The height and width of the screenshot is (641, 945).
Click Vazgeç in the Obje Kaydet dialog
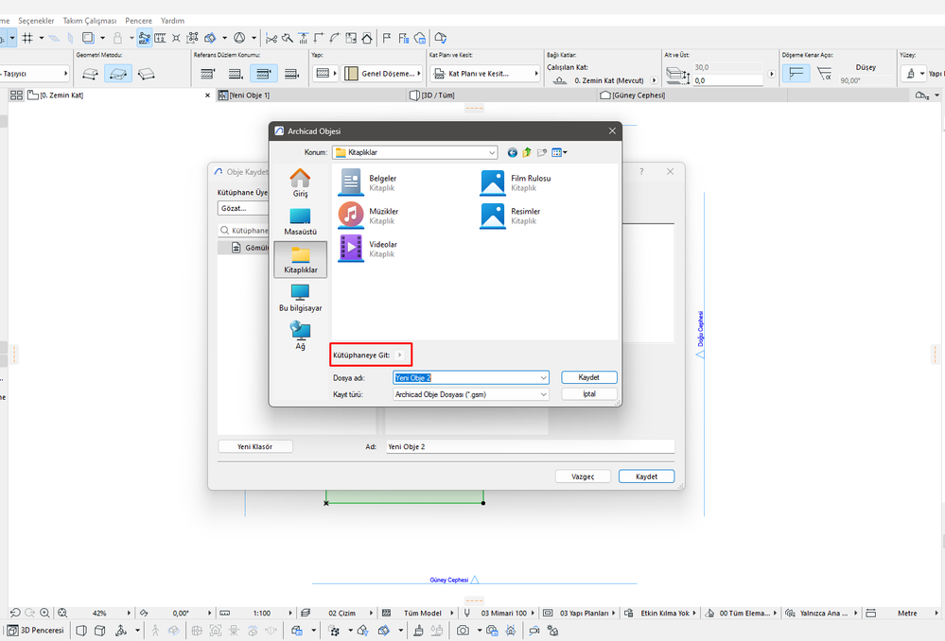[583, 476]
